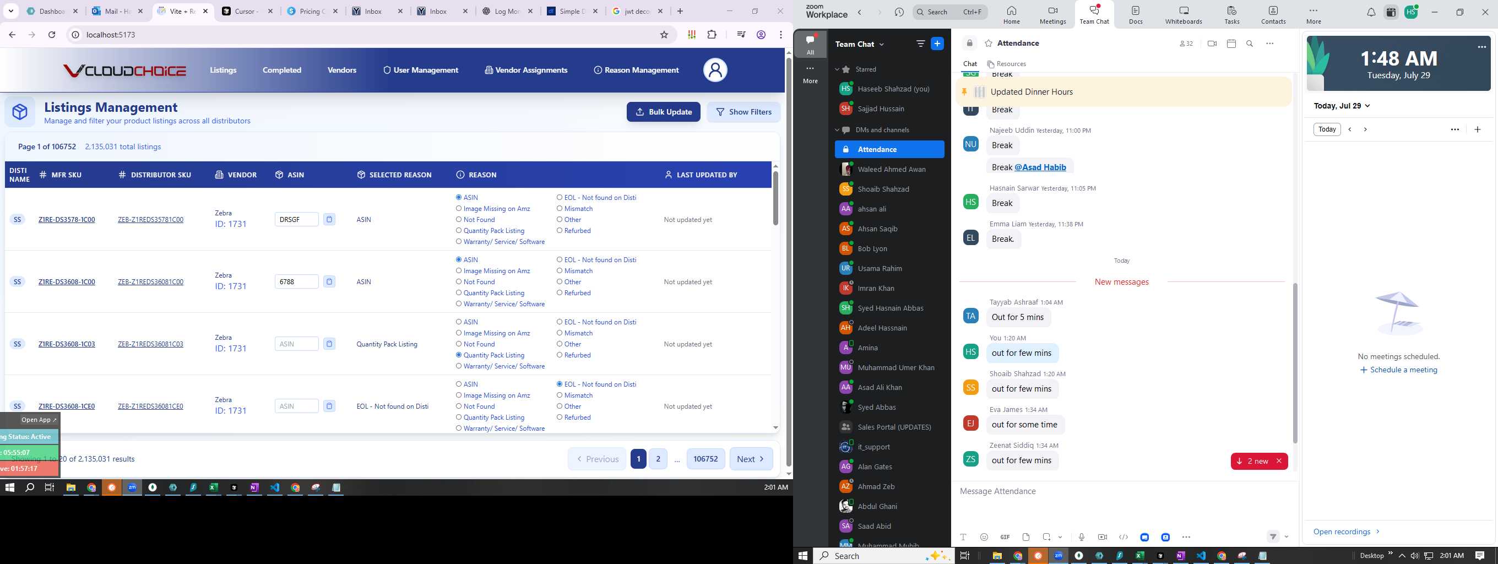Click Schedule a meeting link
The height and width of the screenshot is (564, 1498).
[1398, 370]
